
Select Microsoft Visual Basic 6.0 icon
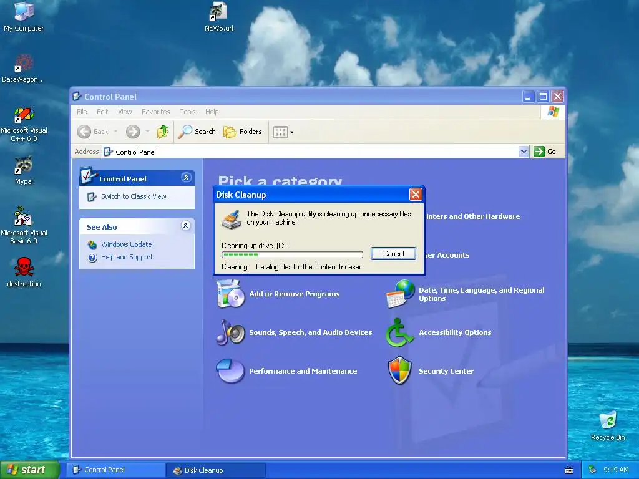point(24,225)
